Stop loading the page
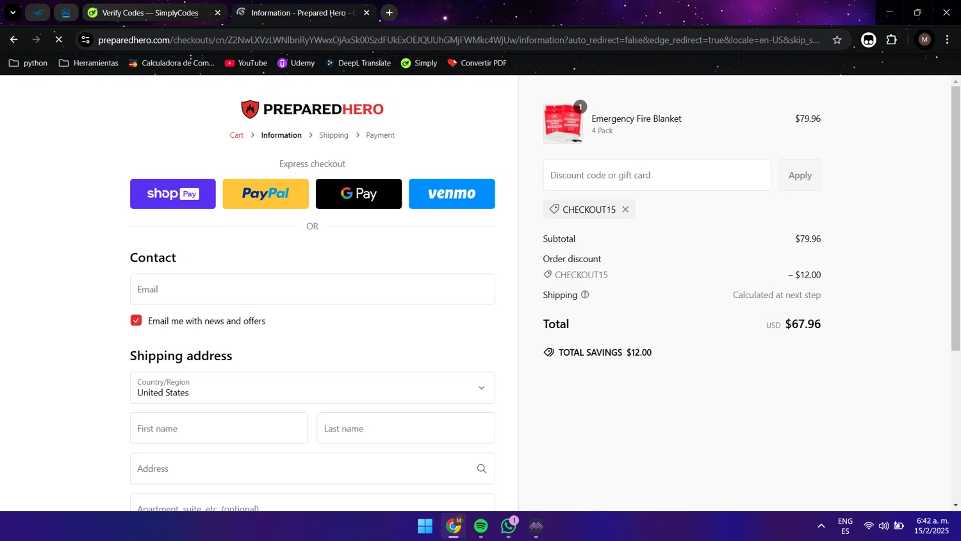961x541 pixels. [x=58, y=40]
